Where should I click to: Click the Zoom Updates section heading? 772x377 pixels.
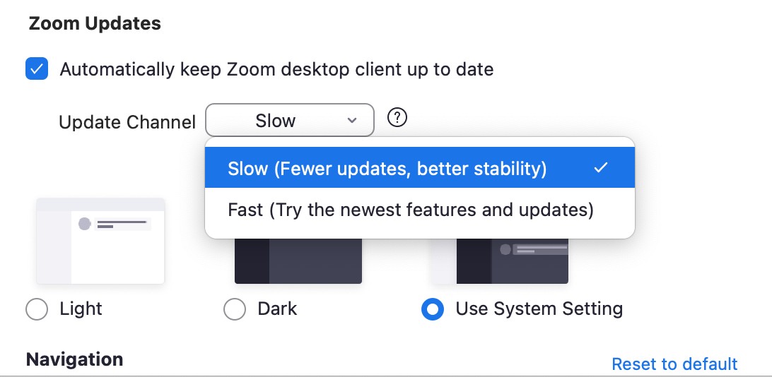point(95,23)
